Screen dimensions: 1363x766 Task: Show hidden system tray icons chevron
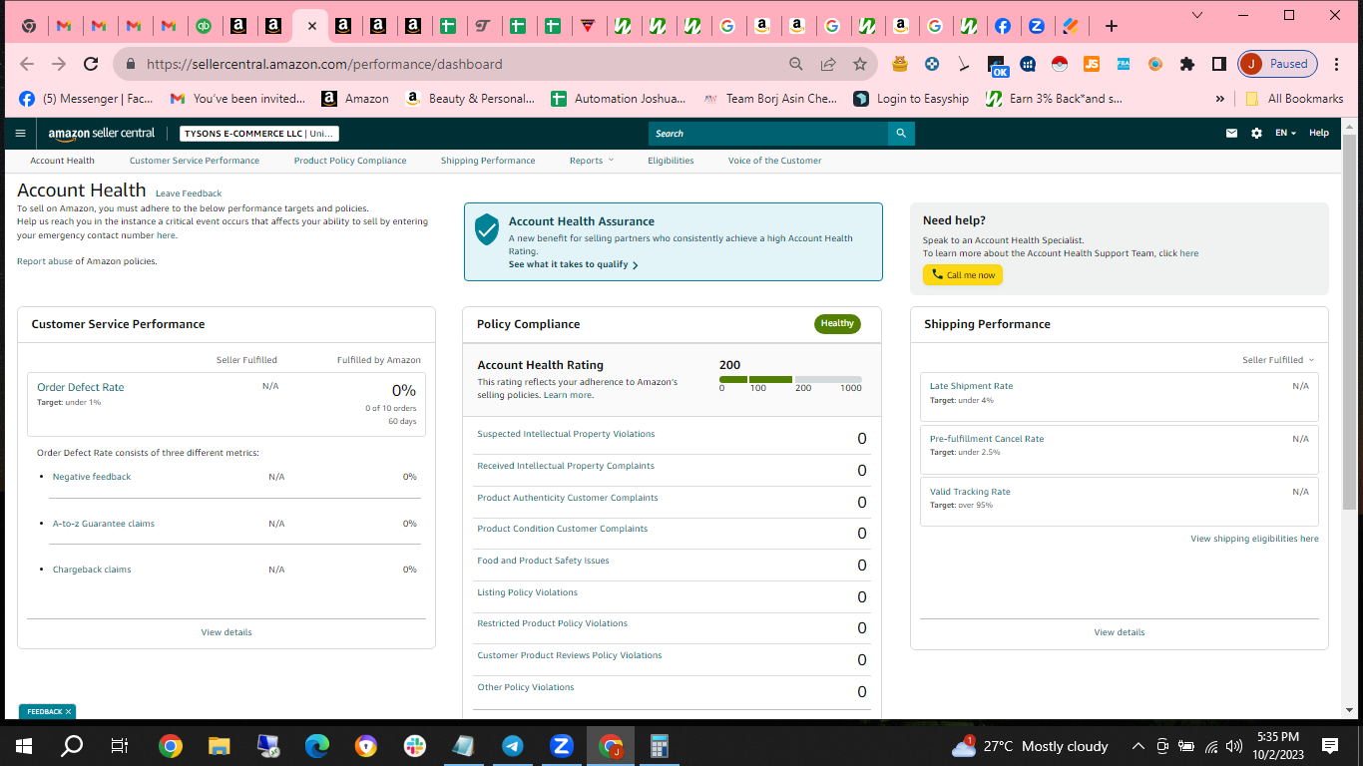(x=1137, y=746)
